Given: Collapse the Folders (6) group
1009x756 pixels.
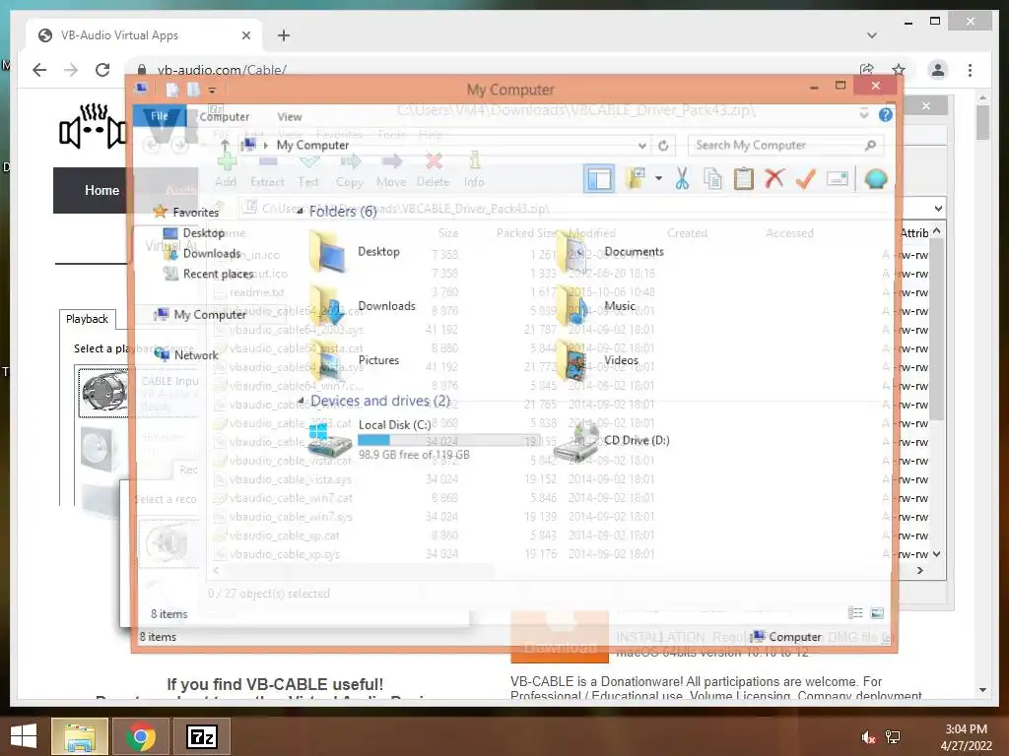Looking at the screenshot, I should pyautogui.click(x=300, y=211).
